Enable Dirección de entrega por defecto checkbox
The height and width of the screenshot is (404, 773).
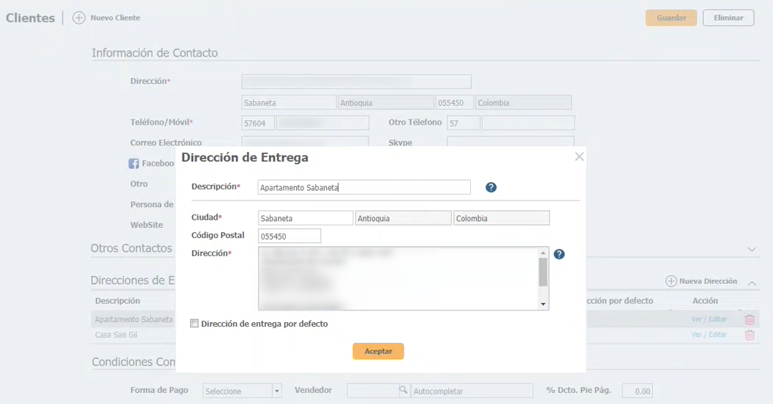195,324
